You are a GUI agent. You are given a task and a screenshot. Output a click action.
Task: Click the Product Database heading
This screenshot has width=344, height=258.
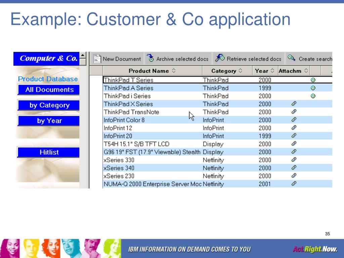(48, 79)
